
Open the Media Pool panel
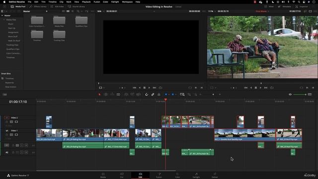pos(18,6)
